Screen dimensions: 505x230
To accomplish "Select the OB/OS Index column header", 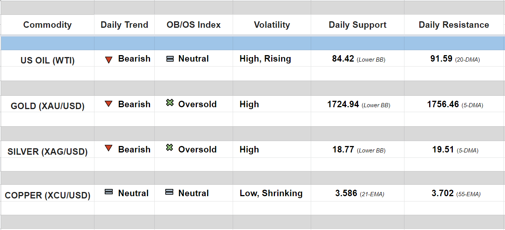I will (193, 25).
